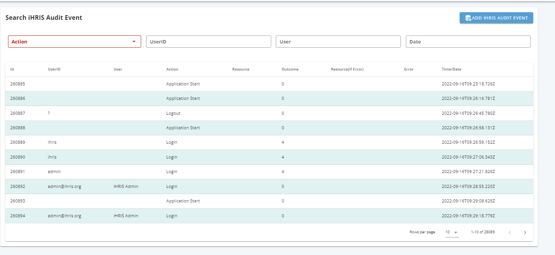The image size is (555, 255).
Task: Select audit event row 260893
Action: point(269,201)
